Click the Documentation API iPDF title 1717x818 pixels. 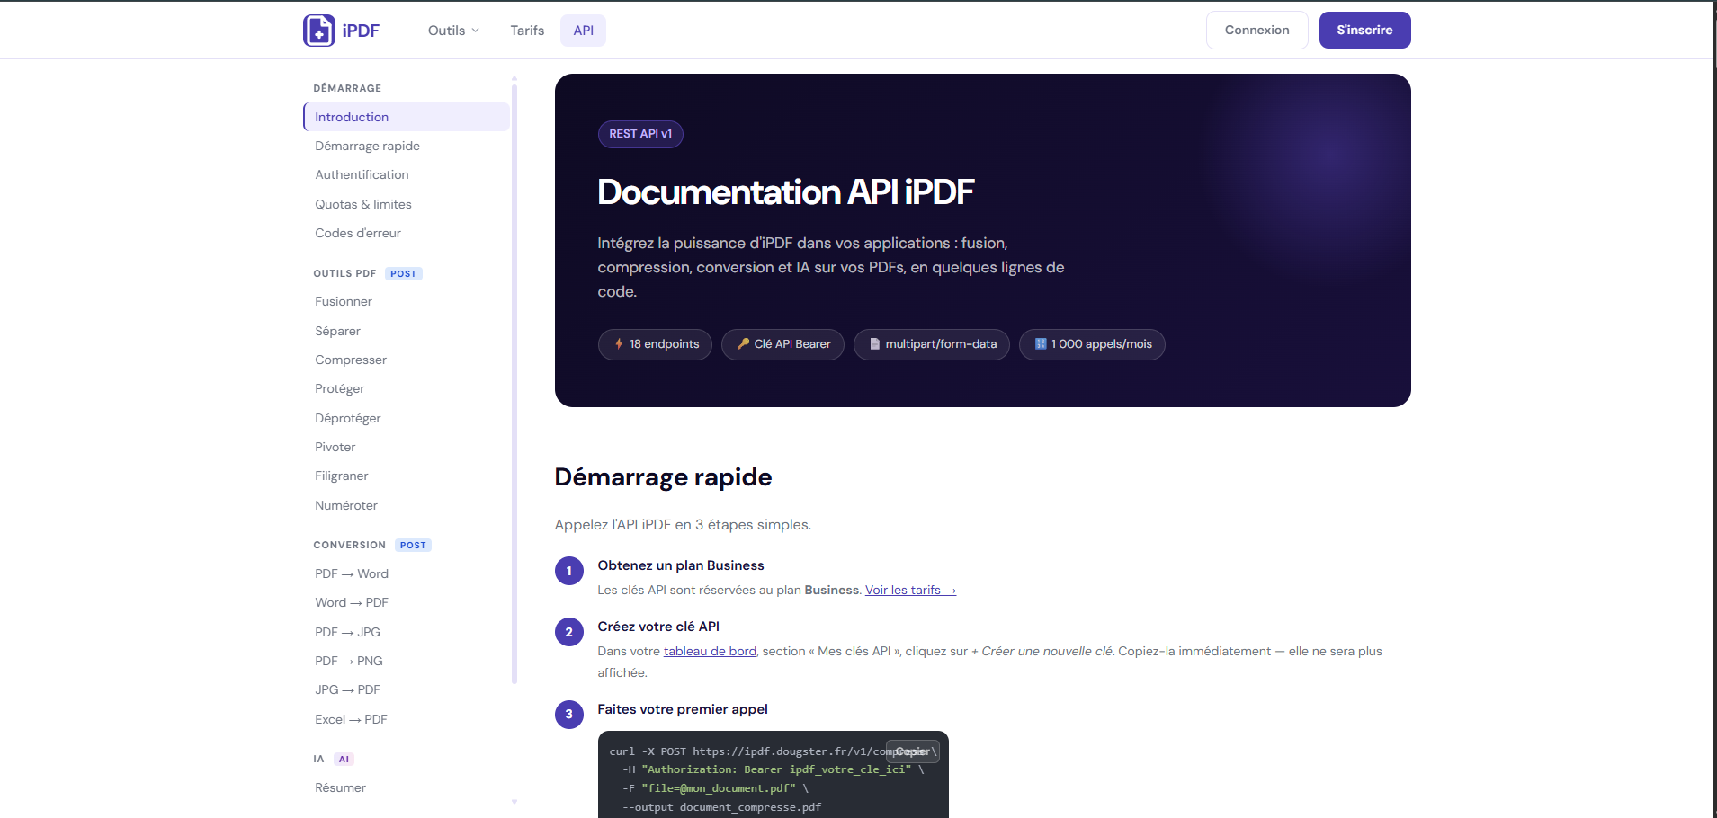click(x=786, y=192)
